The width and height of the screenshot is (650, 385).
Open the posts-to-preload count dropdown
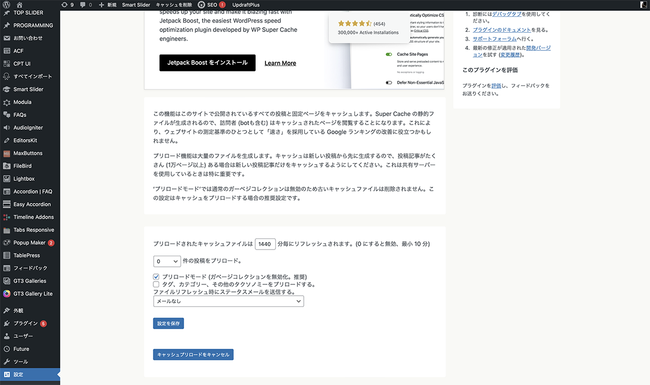tap(167, 262)
